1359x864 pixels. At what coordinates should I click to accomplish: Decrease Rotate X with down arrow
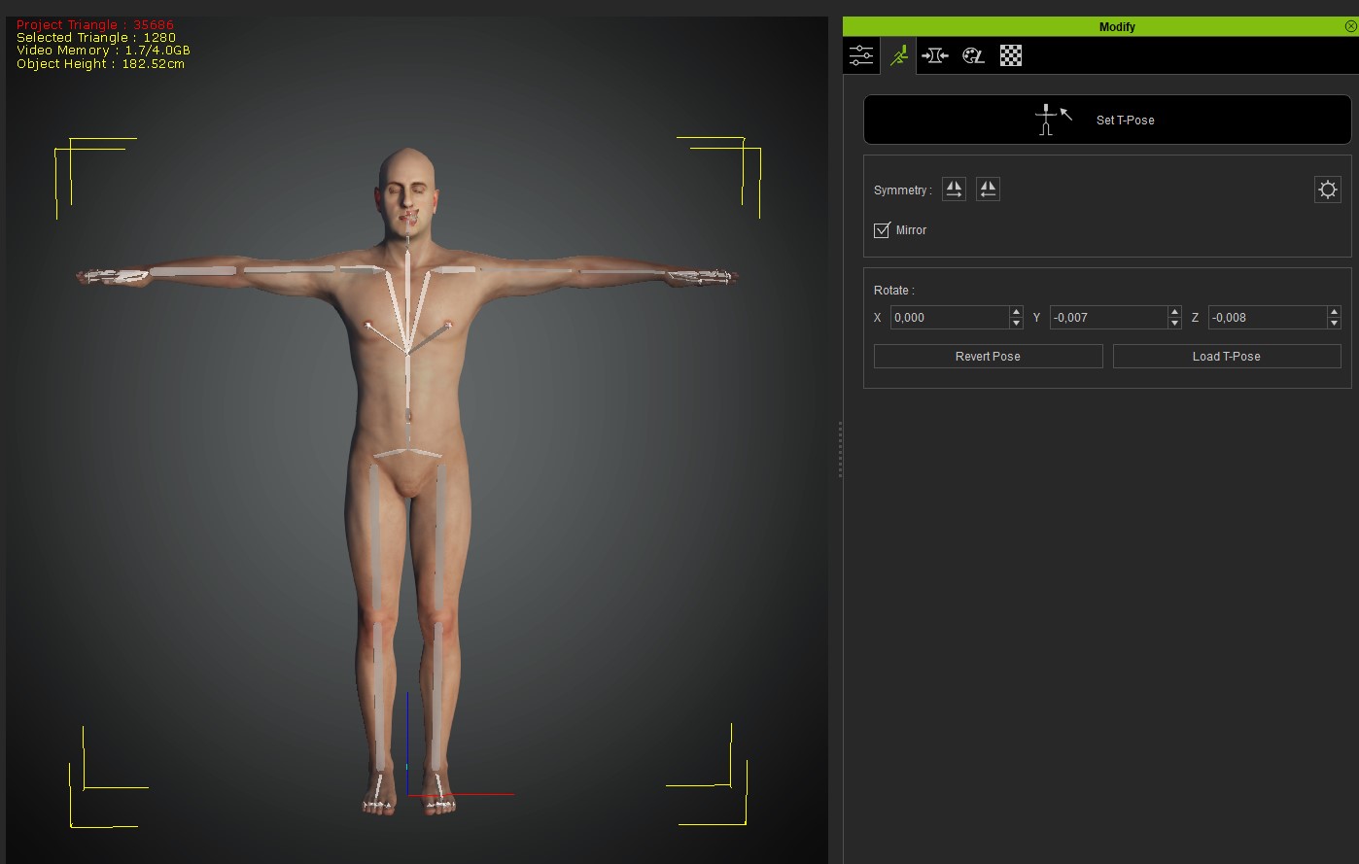[x=1017, y=324]
